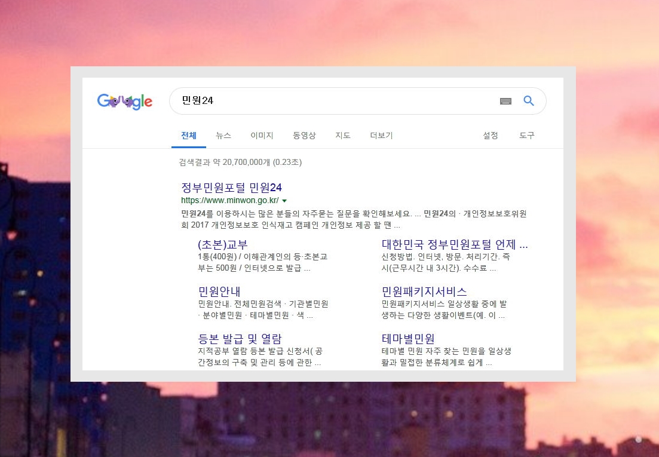
Task: Click the snippet text 1통(400원) / 이해관계인의
Action: pos(263,262)
